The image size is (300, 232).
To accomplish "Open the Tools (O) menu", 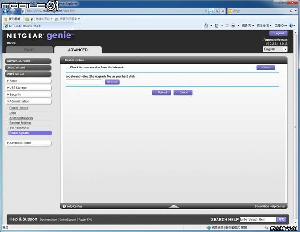I will click(x=281, y=25).
